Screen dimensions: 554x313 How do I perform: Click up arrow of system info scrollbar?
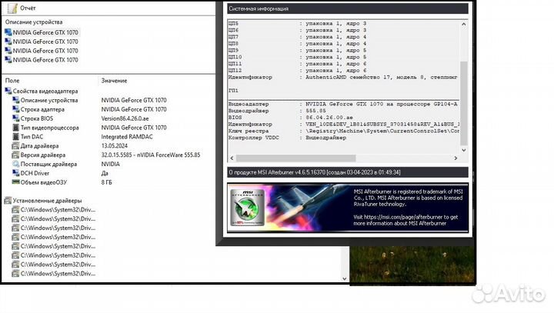tap(463, 25)
